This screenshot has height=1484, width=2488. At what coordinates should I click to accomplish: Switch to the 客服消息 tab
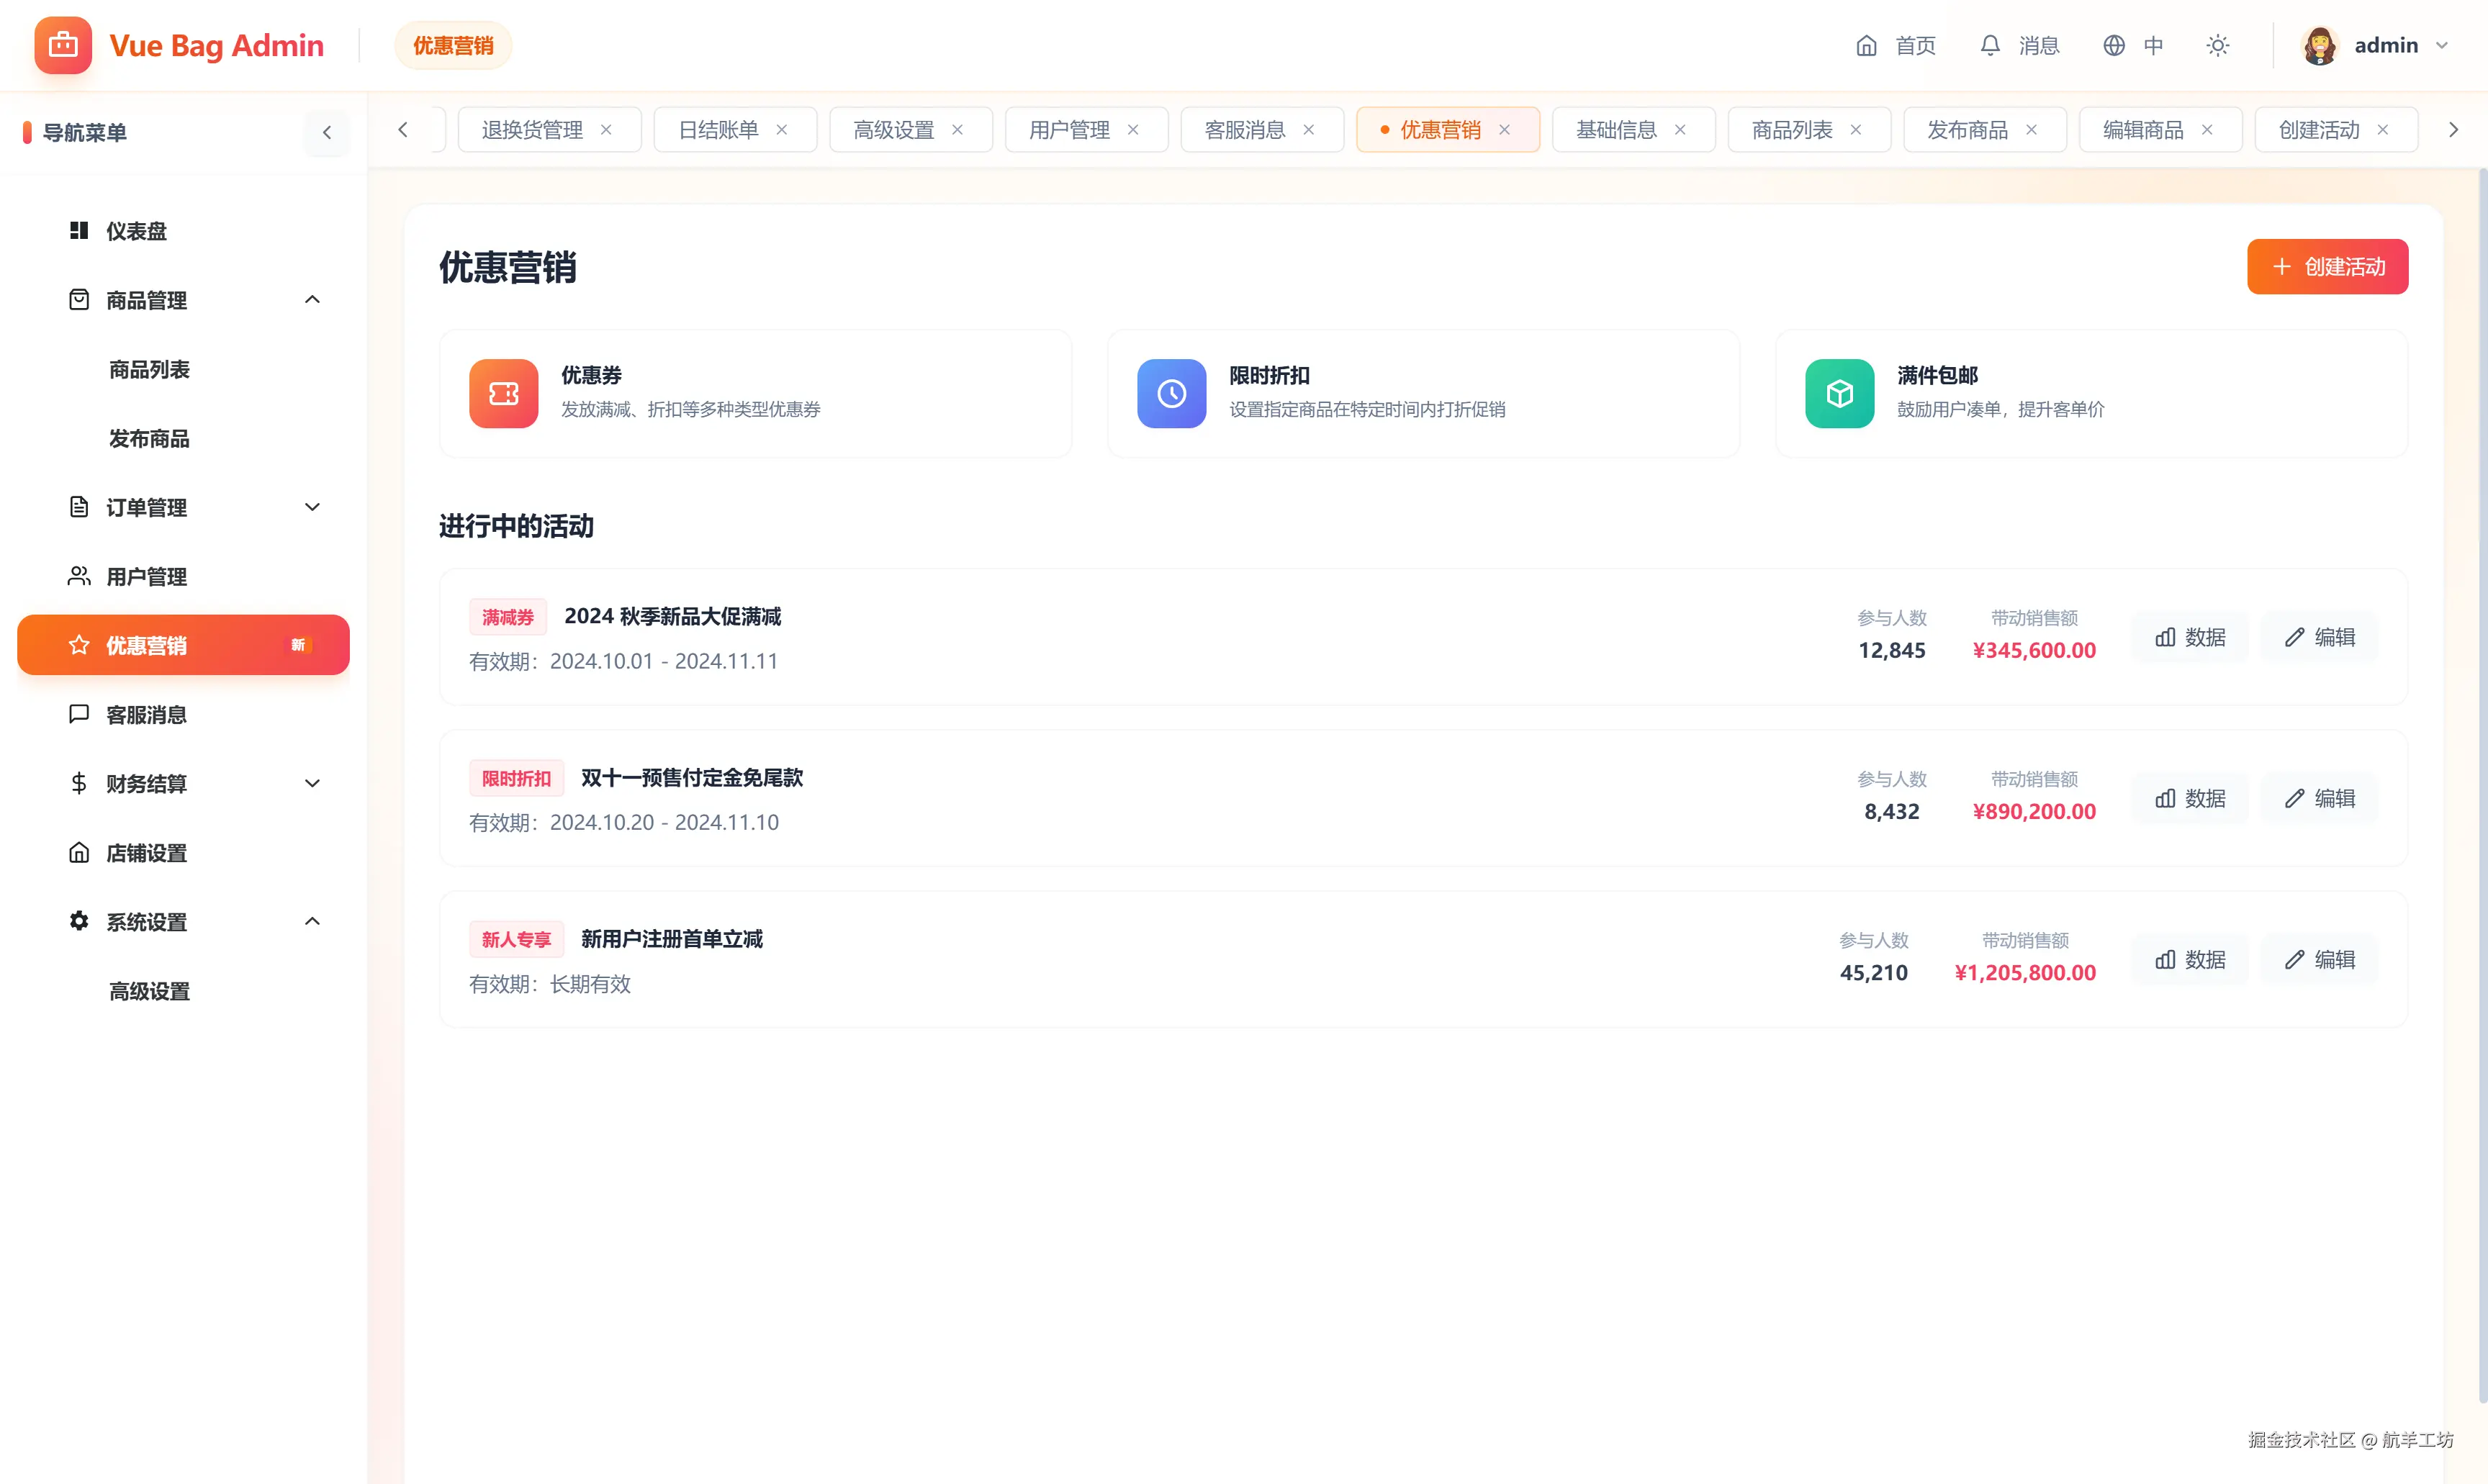click(x=1244, y=130)
